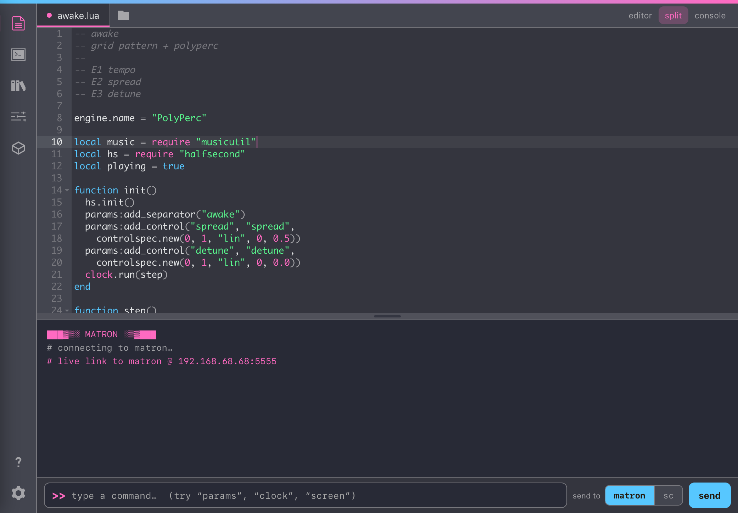Click the "-- E1 tempo" comment
Image resolution: width=738 pixels, height=513 pixels.
tap(105, 70)
